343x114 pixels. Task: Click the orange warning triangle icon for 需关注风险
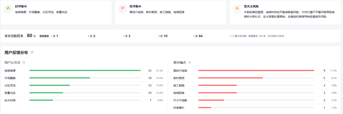[237, 8]
